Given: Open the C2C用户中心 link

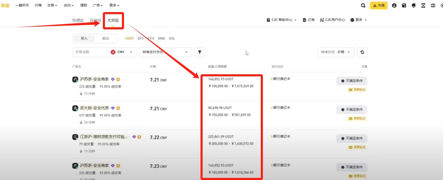Looking at the screenshot, I should click(332, 20).
